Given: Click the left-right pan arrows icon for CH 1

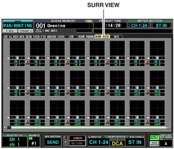Looking at the screenshot, I should coord(8,58).
